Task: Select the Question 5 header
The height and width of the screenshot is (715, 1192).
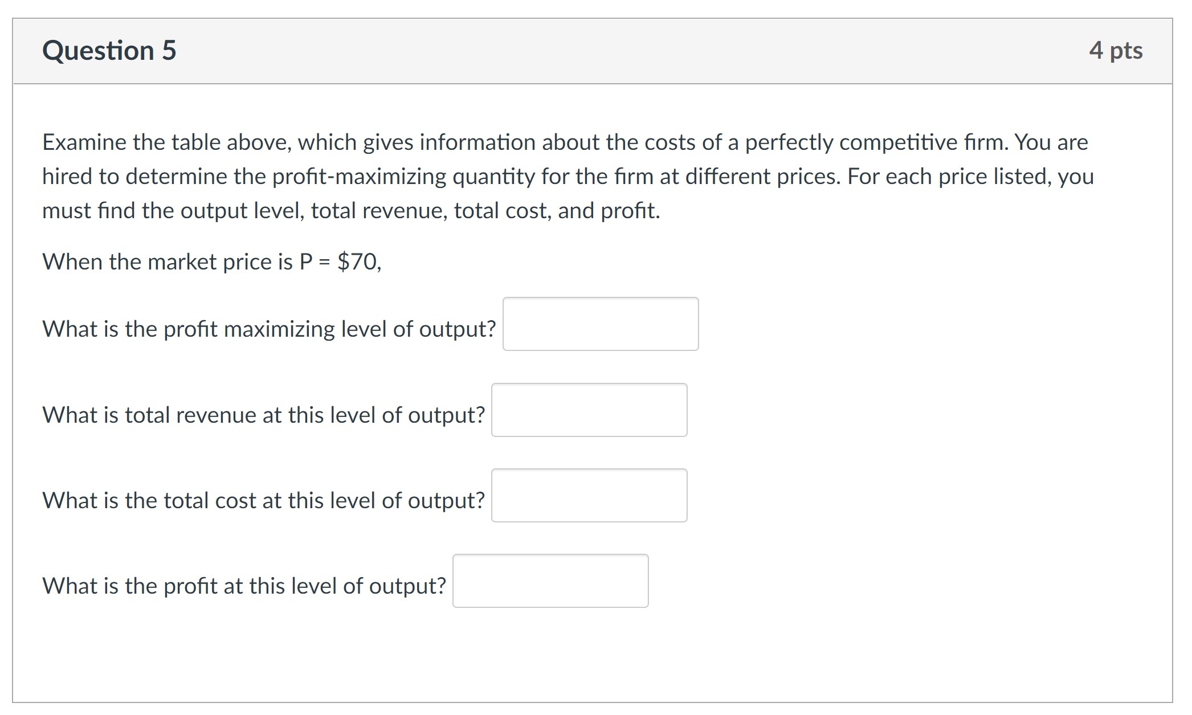Action: click(x=110, y=51)
